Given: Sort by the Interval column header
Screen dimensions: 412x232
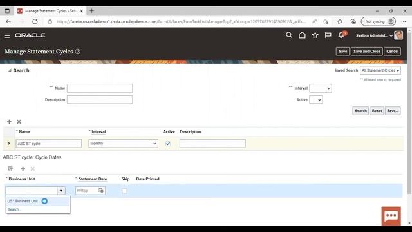Looking at the screenshot, I should pyautogui.click(x=98, y=131).
